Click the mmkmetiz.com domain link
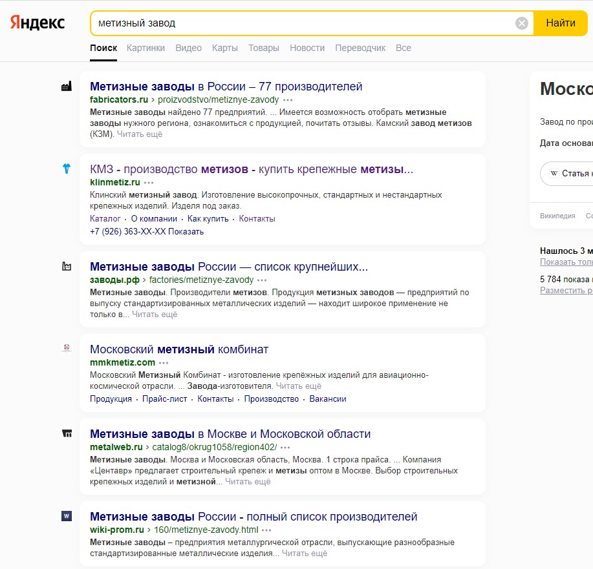 (122, 363)
